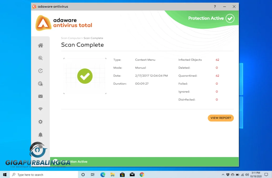
Task: Click the Dropbox tray icon
Action: point(228,175)
